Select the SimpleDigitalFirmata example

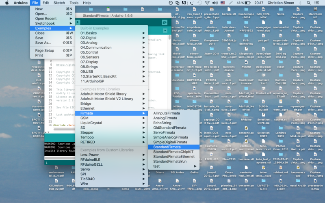click(174, 142)
